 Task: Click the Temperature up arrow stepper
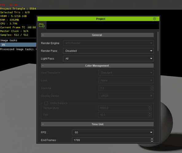[150, 107]
